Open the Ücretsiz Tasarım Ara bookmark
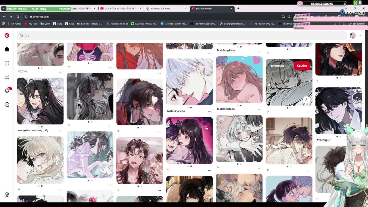Screen dimensions: 368x207 tap(174, 24)
